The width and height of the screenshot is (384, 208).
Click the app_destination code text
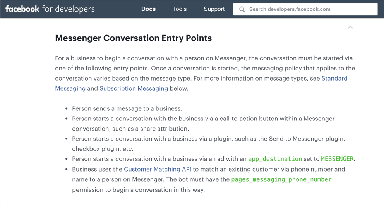click(275, 159)
